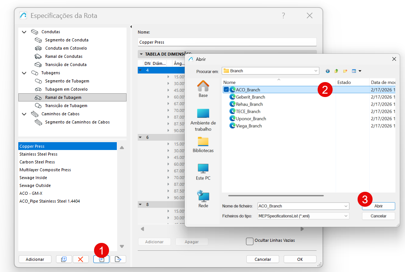Open Base location in places sidebar
The width and height of the screenshot is (405, 272).
(203, 89)
